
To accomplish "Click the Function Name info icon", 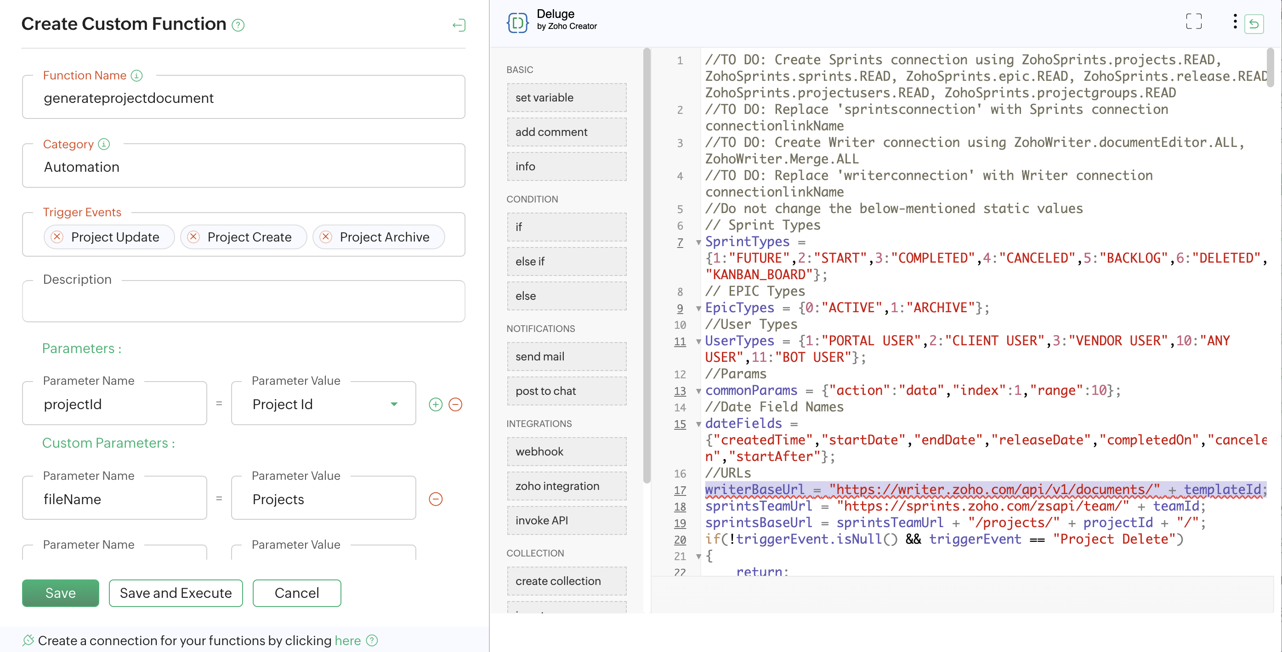I will point(136,75).
